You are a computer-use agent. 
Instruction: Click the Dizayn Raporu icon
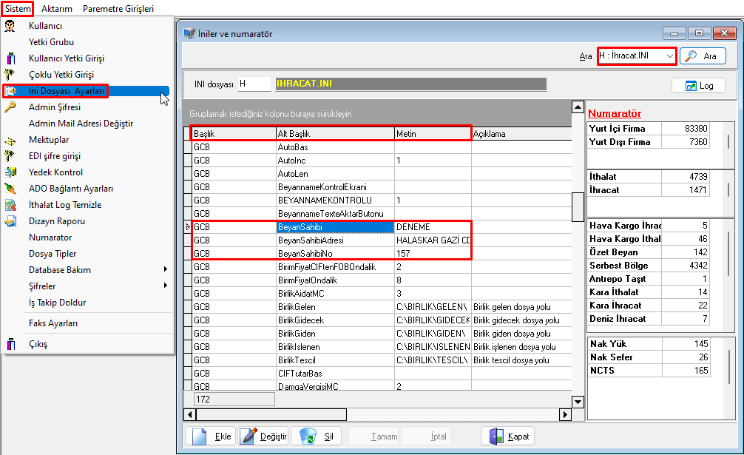click(10, 221)
